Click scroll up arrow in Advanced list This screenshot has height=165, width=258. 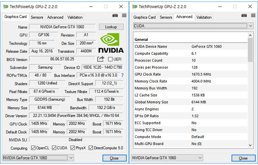click(250, 35)
